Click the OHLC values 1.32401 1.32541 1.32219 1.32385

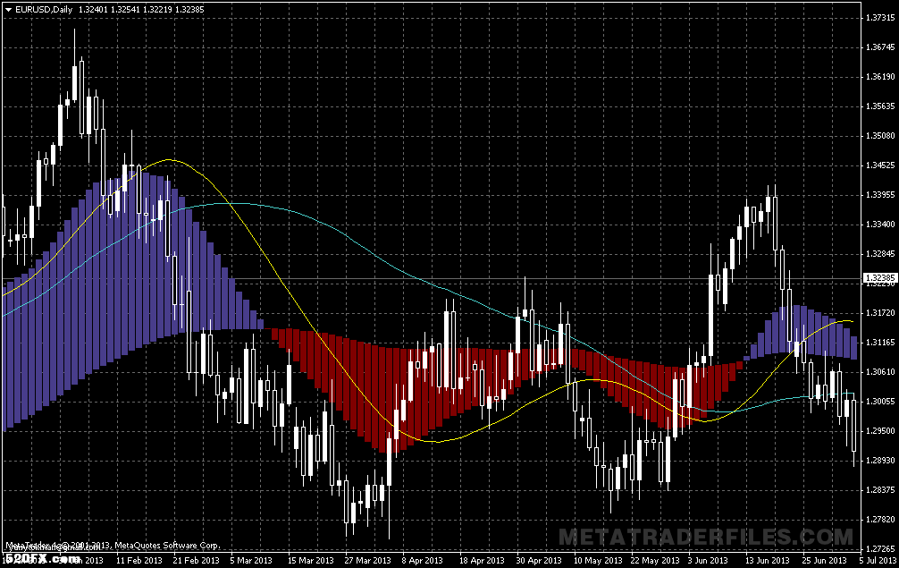tap(141, 10)
